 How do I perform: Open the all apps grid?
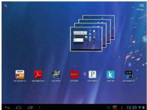pyautogui.click(x=142, y=5)
